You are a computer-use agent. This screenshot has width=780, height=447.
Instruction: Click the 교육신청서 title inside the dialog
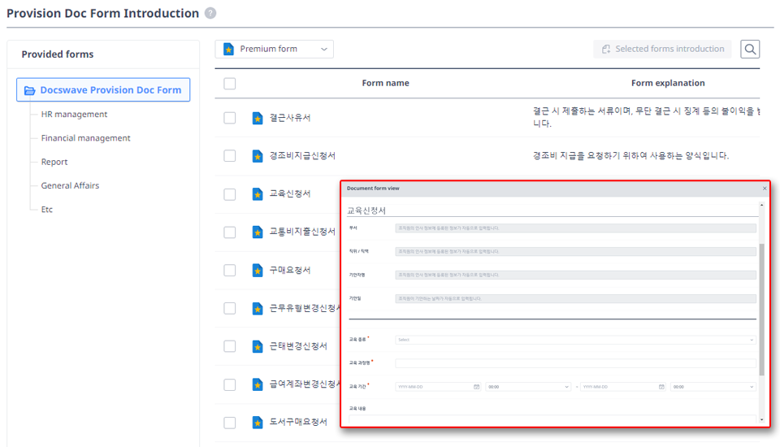tap(366, 210)
